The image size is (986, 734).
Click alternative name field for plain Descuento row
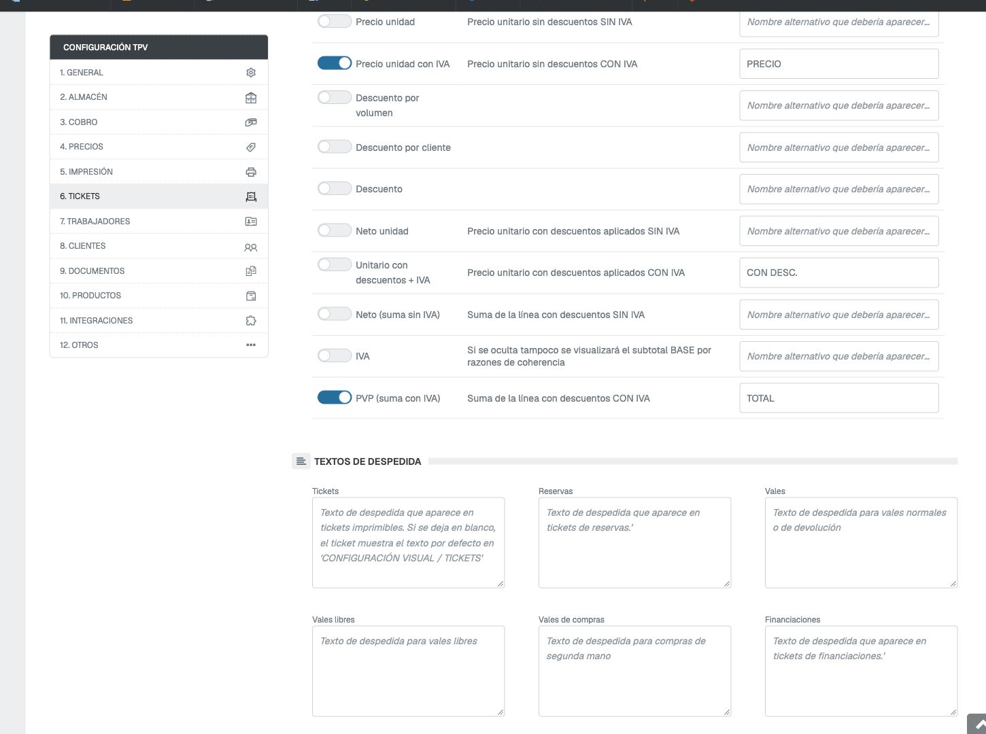pos(839,189)
